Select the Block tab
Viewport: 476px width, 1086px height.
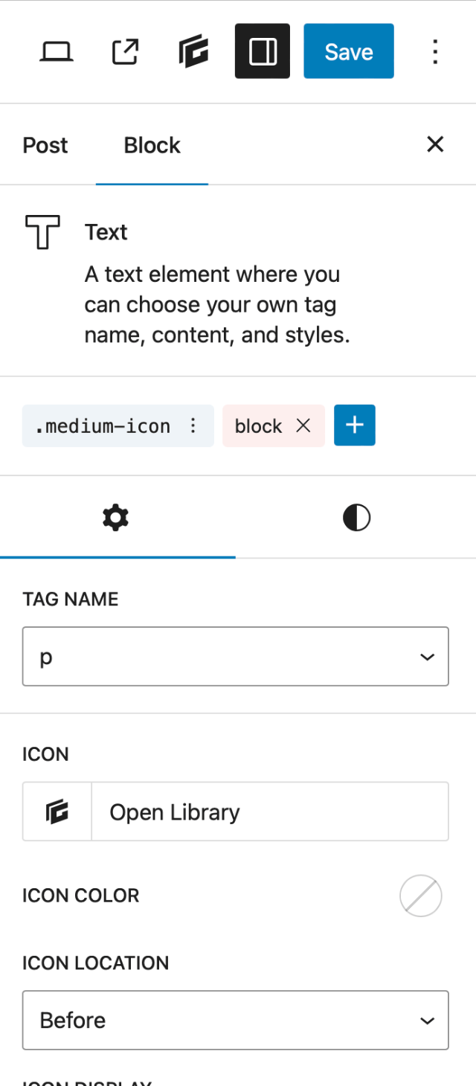tap(152, 145)
